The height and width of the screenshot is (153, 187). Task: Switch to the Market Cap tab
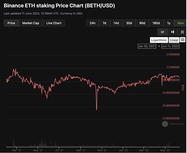(x=31, y=23)
